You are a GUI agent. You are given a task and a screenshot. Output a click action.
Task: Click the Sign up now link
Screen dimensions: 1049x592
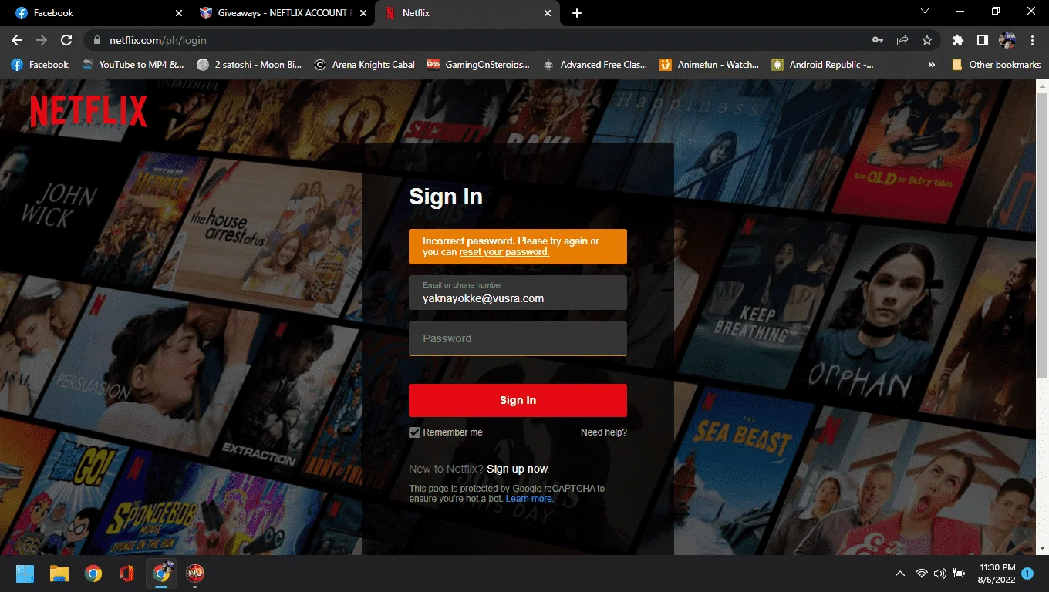(x=518, y=469)
